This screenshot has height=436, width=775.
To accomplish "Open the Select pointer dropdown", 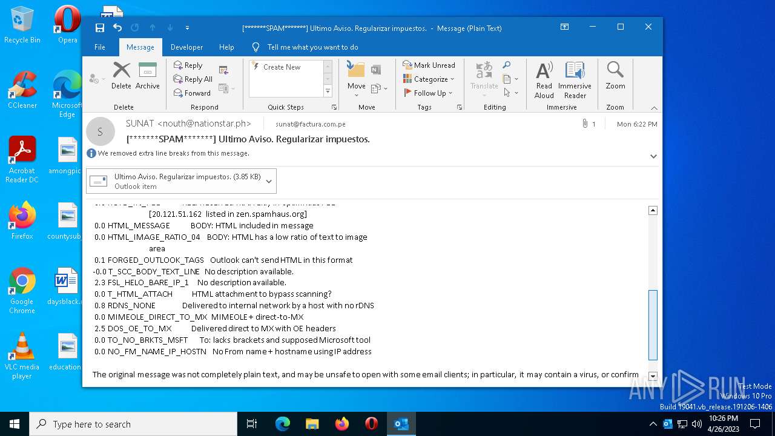I will coord(510,93).
